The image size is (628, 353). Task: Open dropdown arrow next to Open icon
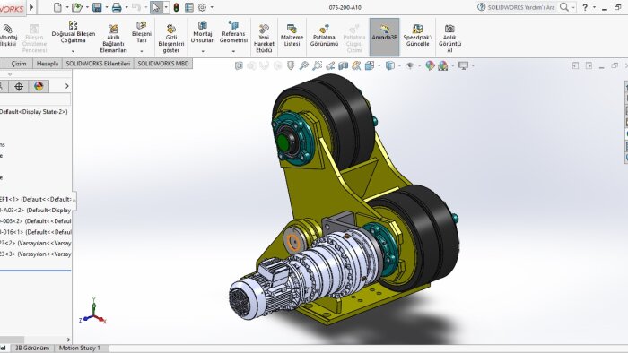(87, 7)
